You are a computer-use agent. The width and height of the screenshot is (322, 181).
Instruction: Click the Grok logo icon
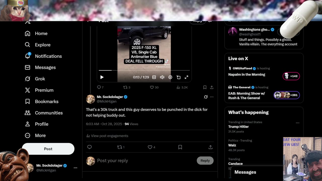coord(27,79)
